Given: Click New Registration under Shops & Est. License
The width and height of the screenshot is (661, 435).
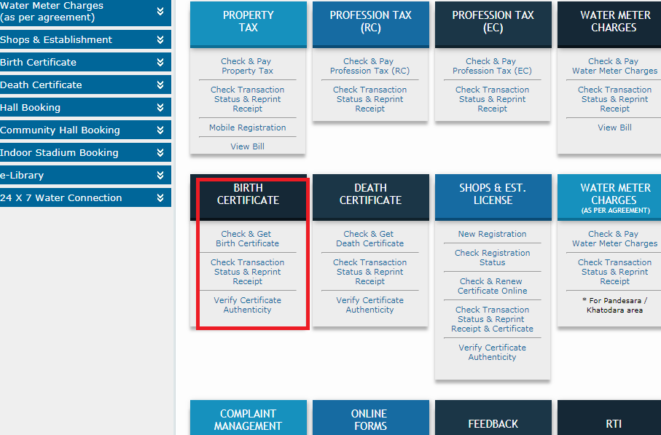Looking at the screenshot, I should tap(492, 234).
